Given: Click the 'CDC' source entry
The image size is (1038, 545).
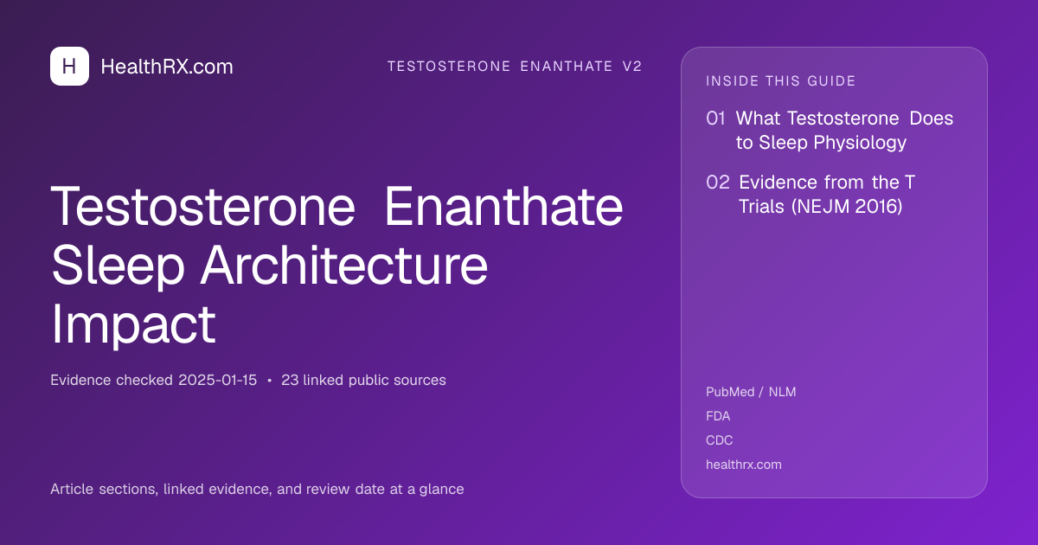Looking at the screenshot, I should point(720,440).
